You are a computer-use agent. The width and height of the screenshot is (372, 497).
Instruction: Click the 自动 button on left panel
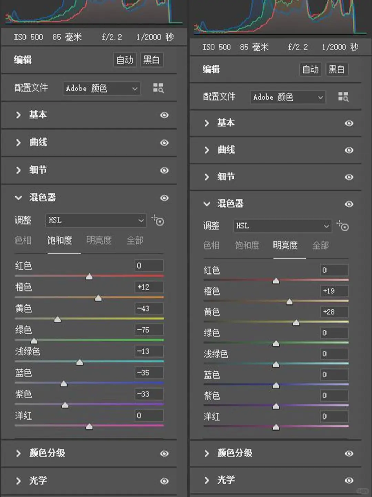tap(125, 60)
